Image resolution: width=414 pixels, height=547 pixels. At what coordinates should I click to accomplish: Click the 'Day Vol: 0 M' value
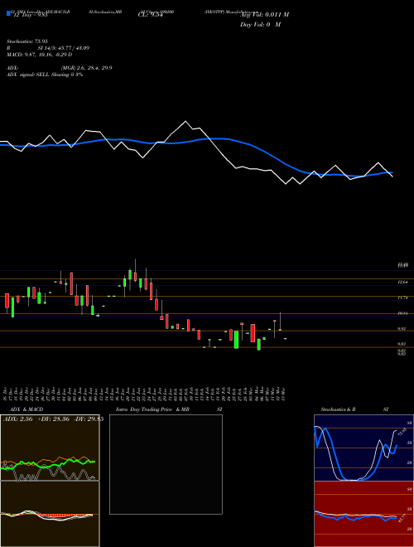coord(260,25)
